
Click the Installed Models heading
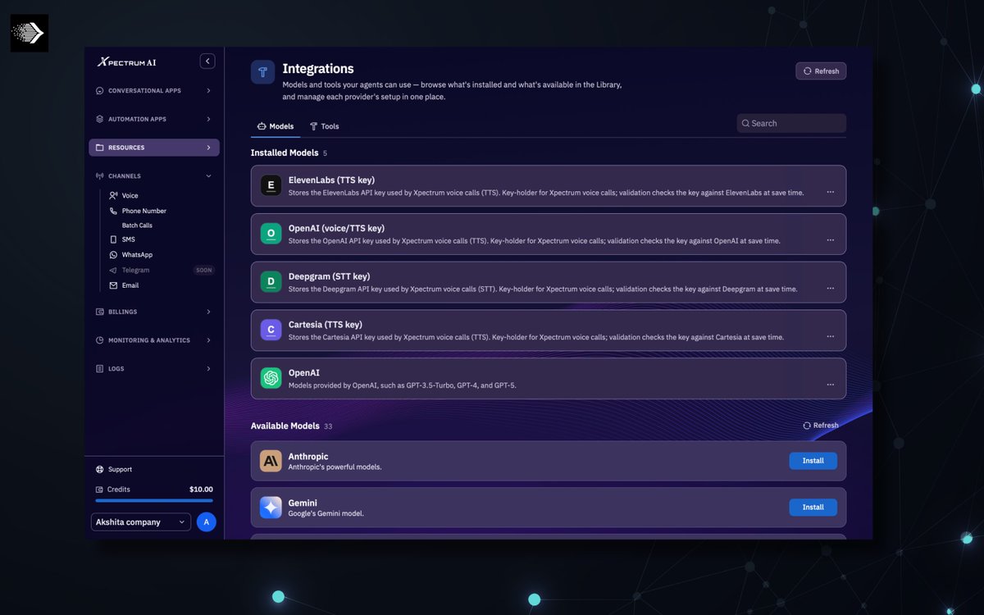[x=285, y=153]
